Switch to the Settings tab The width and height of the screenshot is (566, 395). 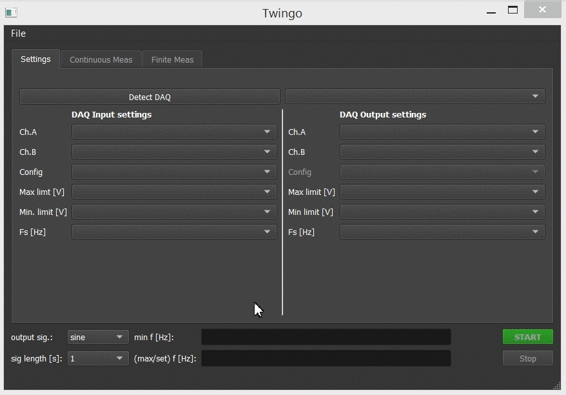[35, 59]
